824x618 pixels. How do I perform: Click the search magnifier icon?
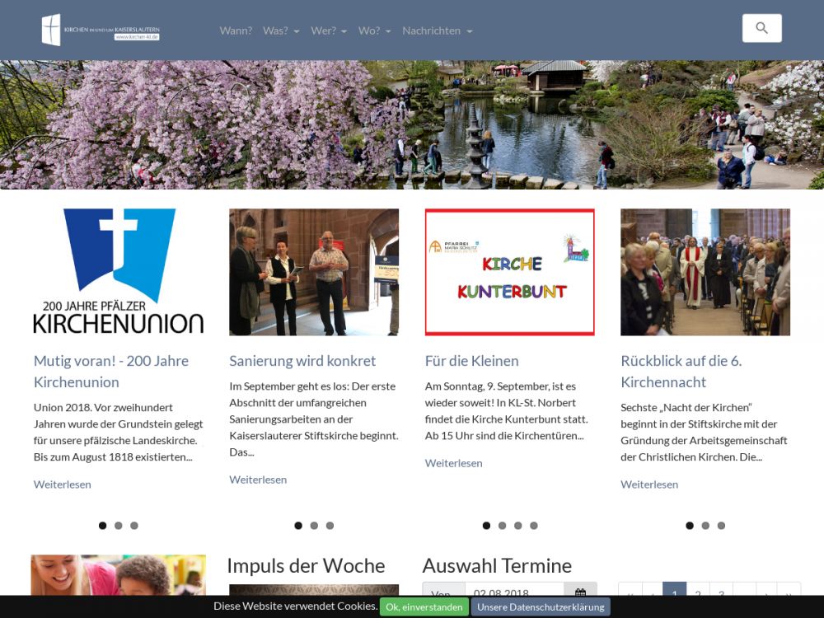pos(761,28)
